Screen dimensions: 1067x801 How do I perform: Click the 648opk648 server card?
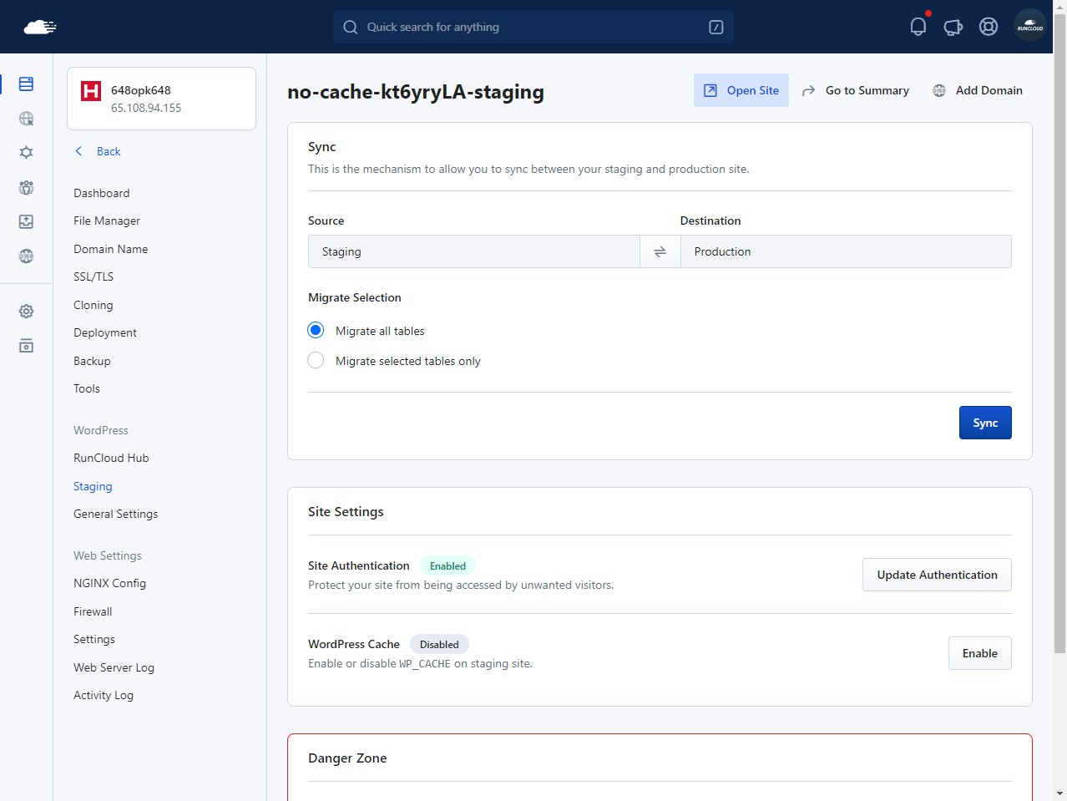tap(161, 99)
